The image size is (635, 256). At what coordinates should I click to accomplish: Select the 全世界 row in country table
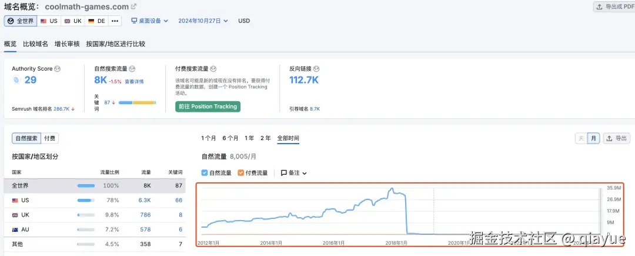[95, 185]
